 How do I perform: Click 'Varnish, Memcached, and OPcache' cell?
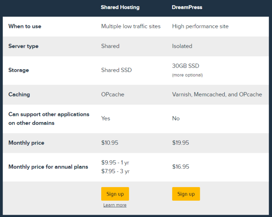pos(217,95)
